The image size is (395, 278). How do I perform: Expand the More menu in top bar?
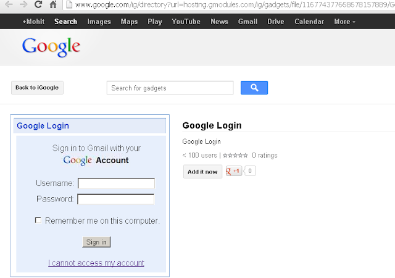click(344, 22)
